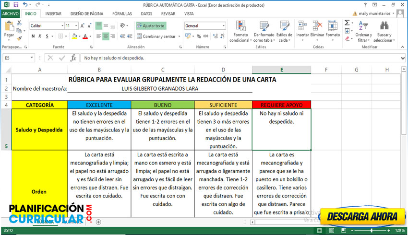The height and width of the screenshot is (235, 408).
Task: Decrease the cell indent
Action: tap(123, 36)
